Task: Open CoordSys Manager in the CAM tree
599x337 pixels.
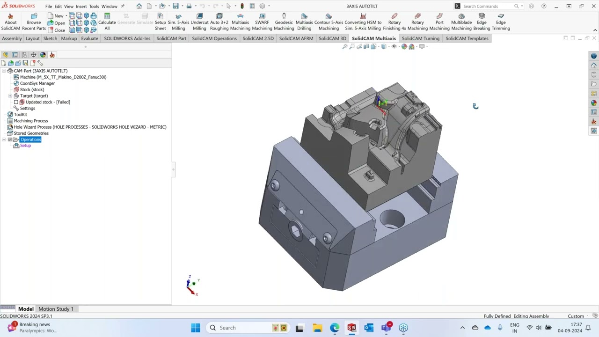Action: pyautogui.click(x=37, y=83)
